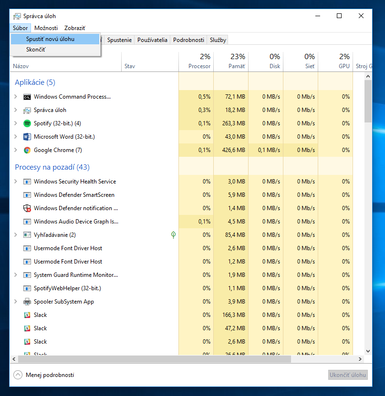This screenshot has width=385, height=396.
Task: Expand Spooler SubSystem App row
Action: (x=16, y=302)
